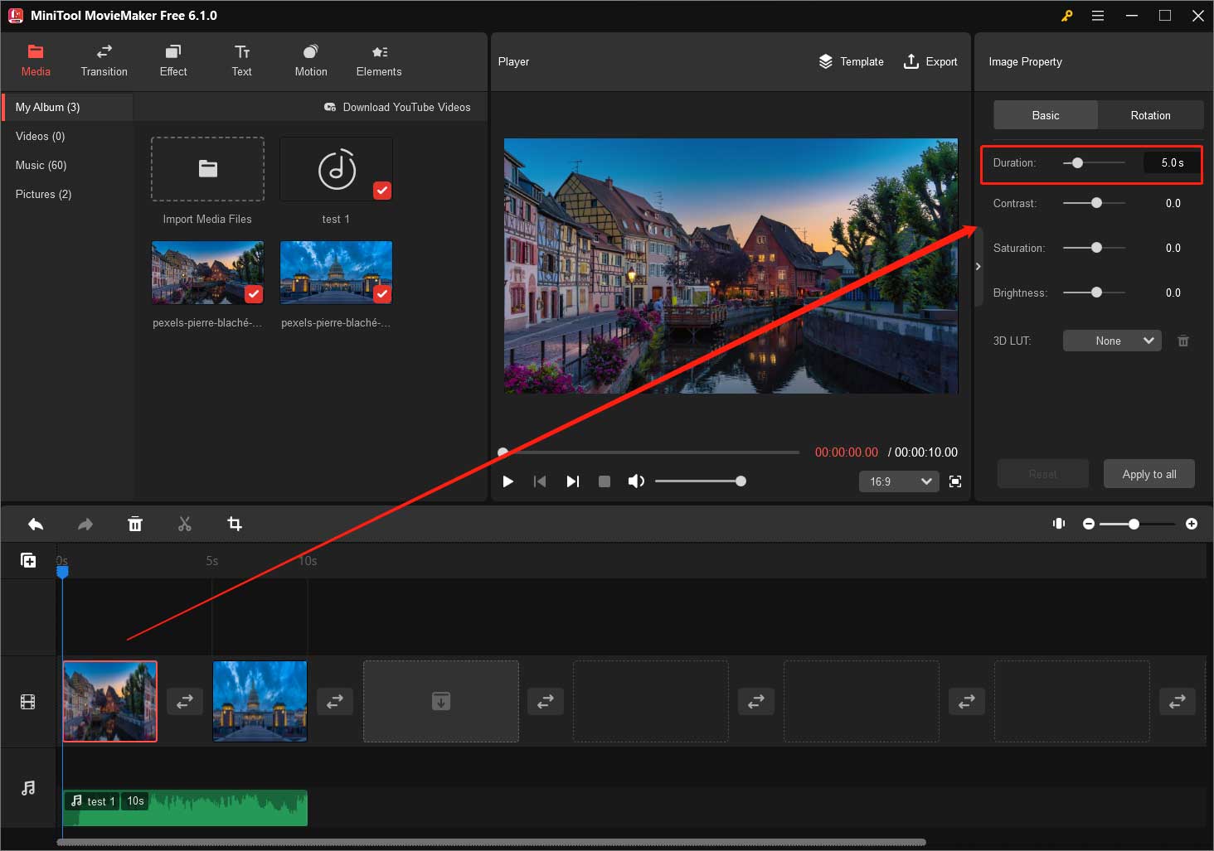Go to previous frame
This screenshot has height=851, width=1214.
pos(540,481)
